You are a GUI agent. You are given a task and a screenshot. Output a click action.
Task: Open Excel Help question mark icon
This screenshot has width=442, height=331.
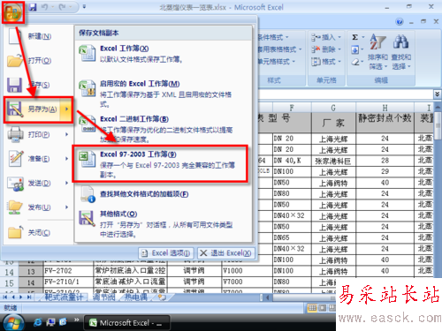click(400, 21)
